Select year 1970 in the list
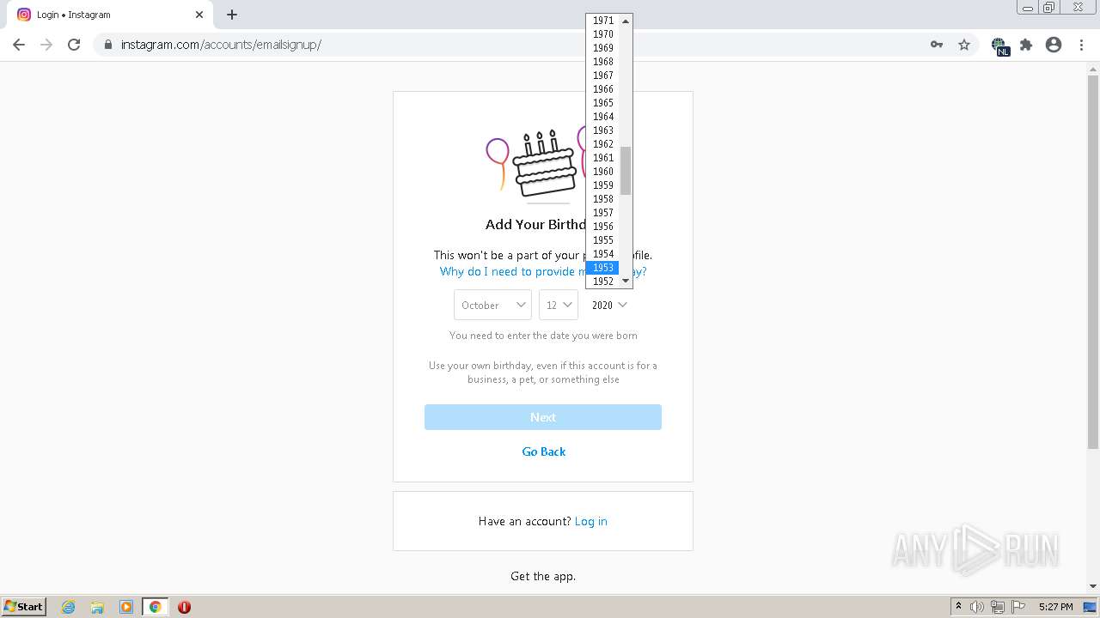Viewport: 1100px width, 618px height. pyautogui.click(x=602, y=34)
